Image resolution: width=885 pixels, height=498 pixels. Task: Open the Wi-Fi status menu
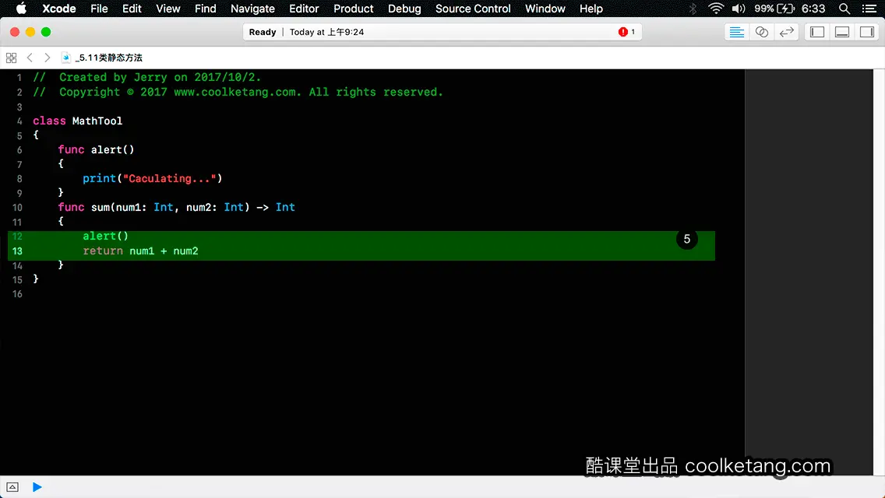(x=716, y=9)
